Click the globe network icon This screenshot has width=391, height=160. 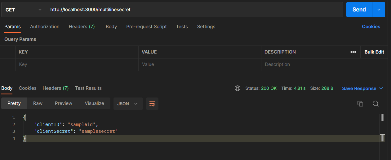[238, 88]
